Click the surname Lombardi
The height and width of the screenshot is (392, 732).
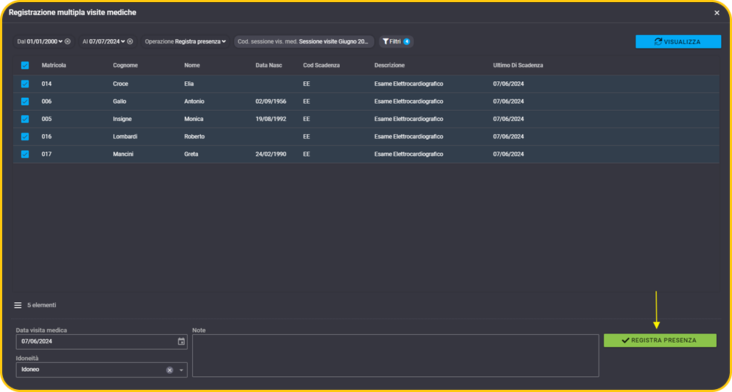(x=125, y=137)
